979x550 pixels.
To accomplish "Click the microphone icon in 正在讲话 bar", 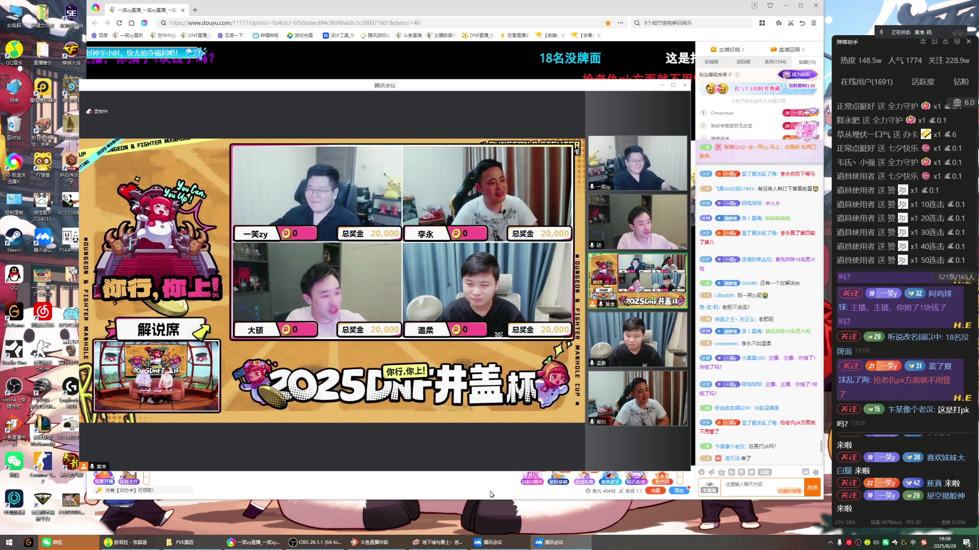I will pos(881,32).
